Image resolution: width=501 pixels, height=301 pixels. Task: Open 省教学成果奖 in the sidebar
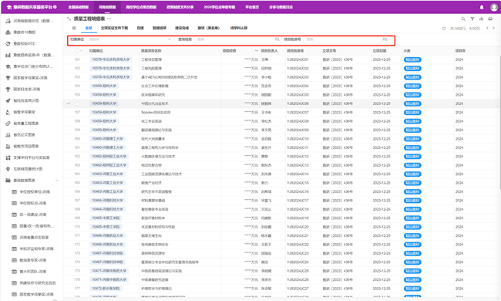coord(25,112)
